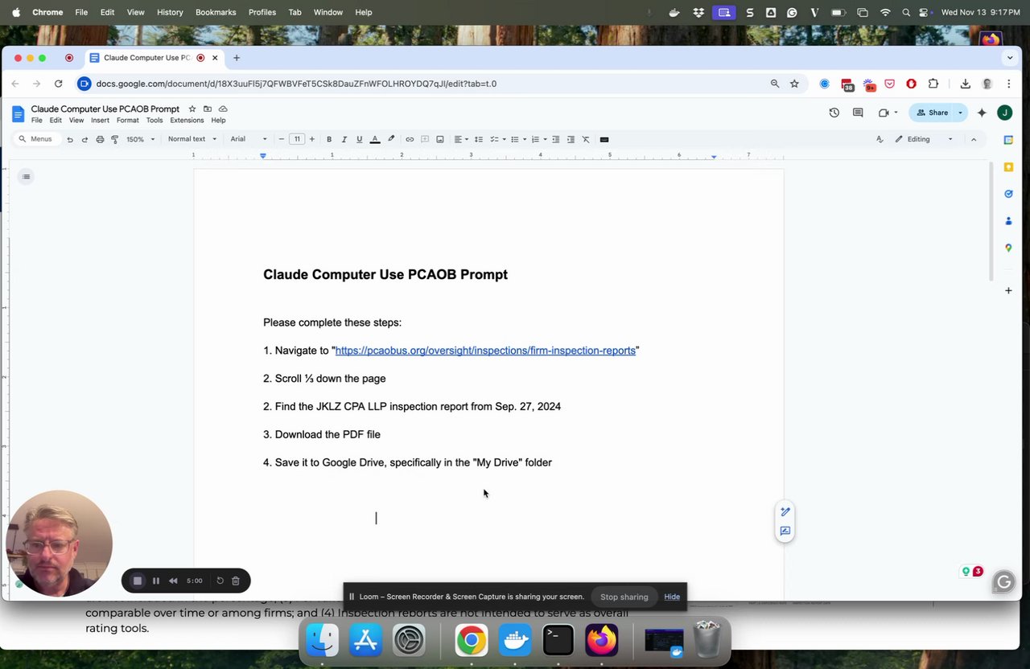
Task: Open the Arial font dropdown
Action: [249, 139]
